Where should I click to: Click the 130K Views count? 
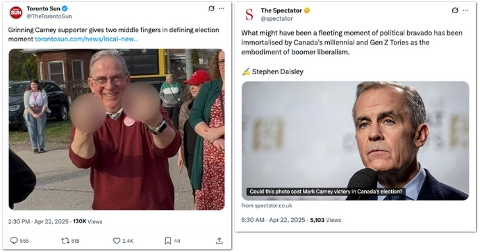tap(88, 222)
